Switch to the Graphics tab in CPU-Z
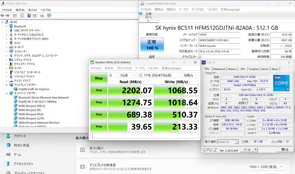The width and height of the screenshot is (295, 174). (x=254, y=69)
